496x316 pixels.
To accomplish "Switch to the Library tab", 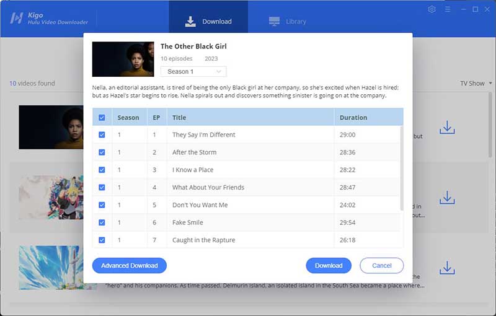I will 287,21.
